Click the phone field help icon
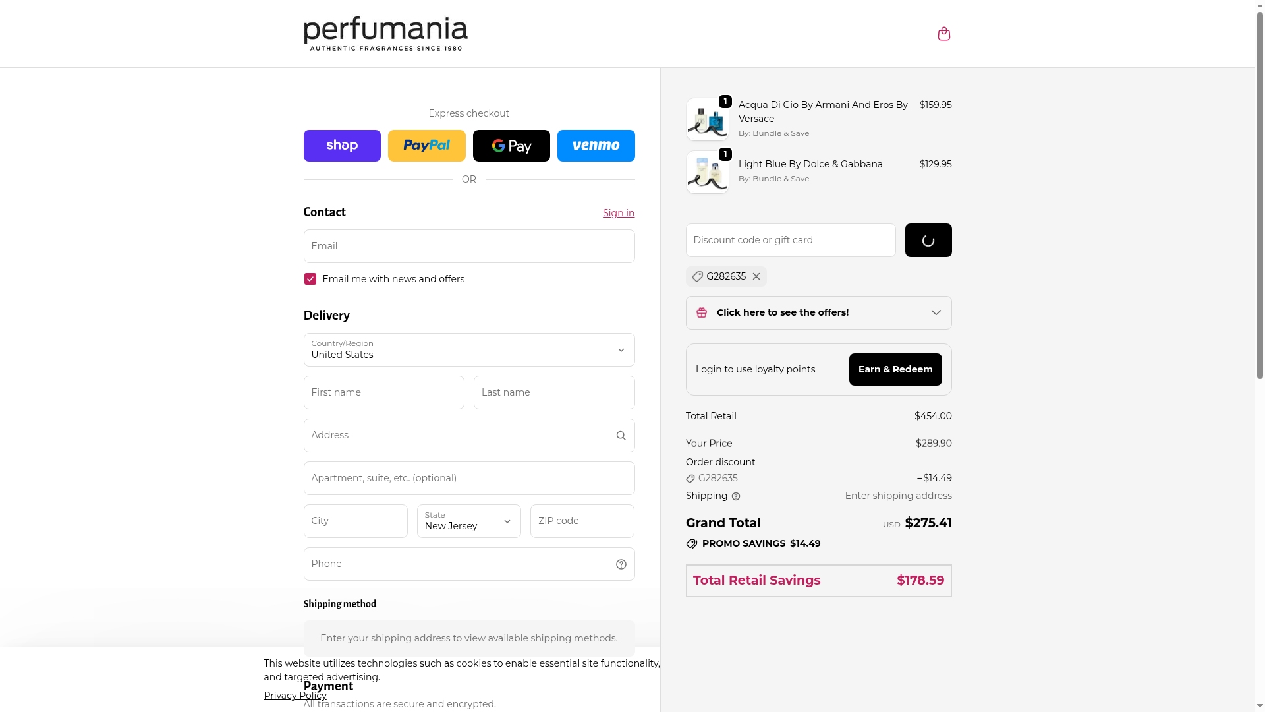This screenshot has width=1265, height=712. coord(621,564)
